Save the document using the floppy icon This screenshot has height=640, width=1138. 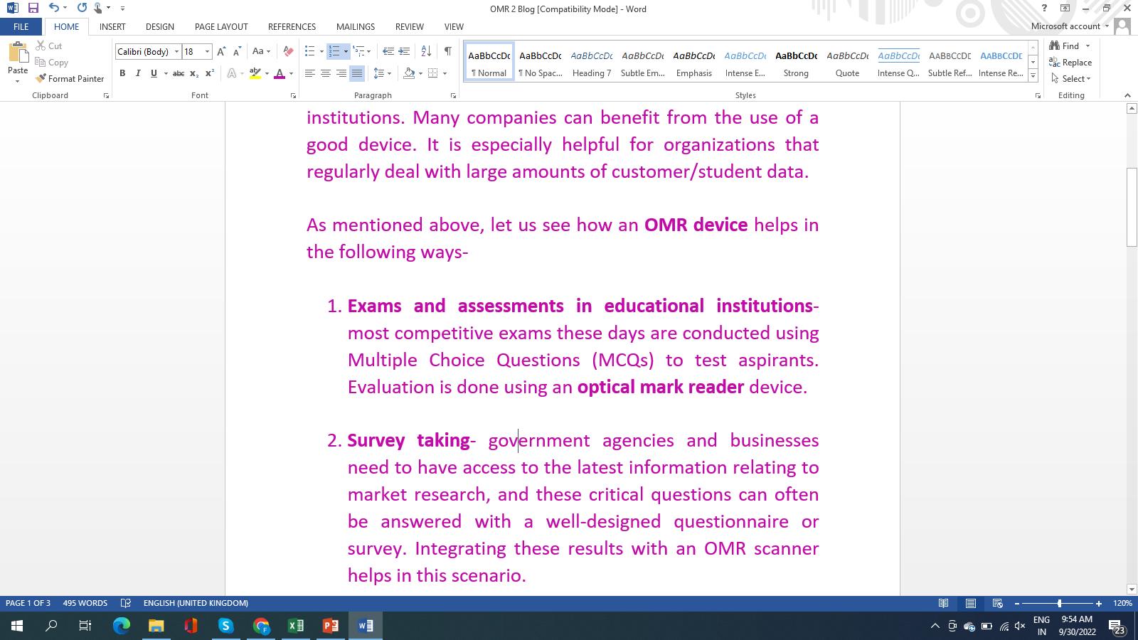[x=33, y=9]
